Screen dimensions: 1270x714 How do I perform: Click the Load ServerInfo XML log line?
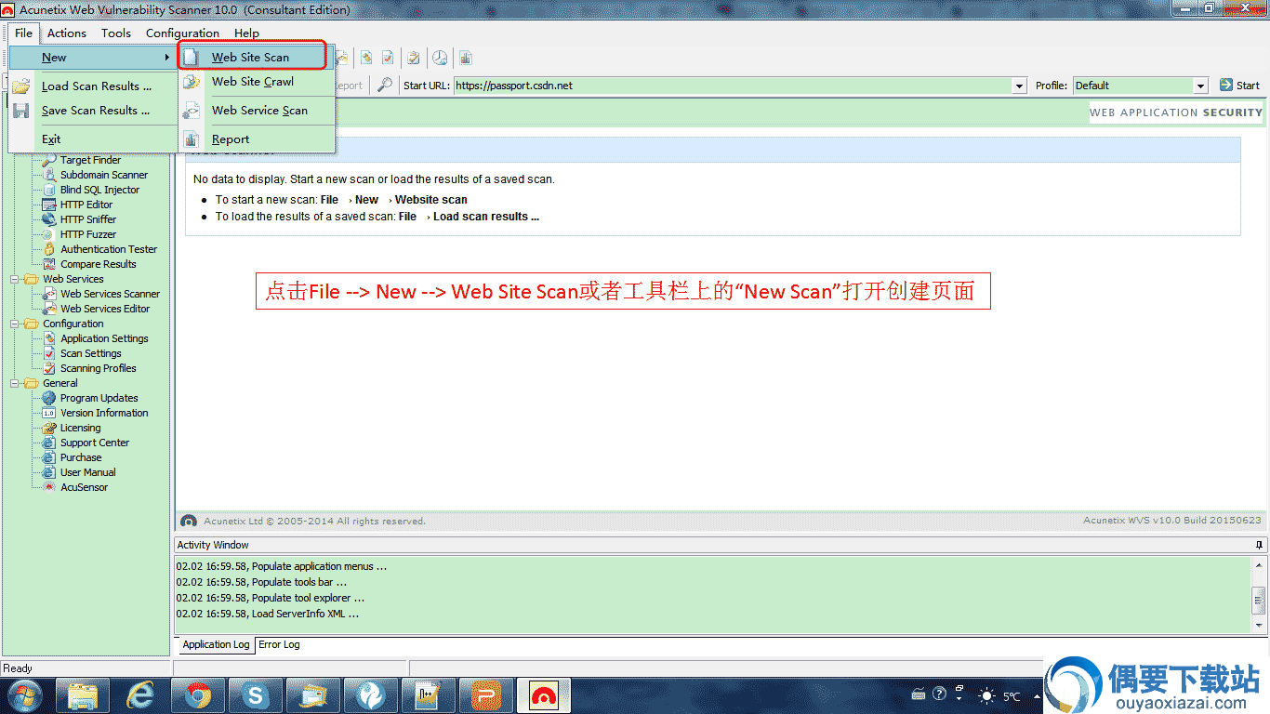(x=268, y=614)
